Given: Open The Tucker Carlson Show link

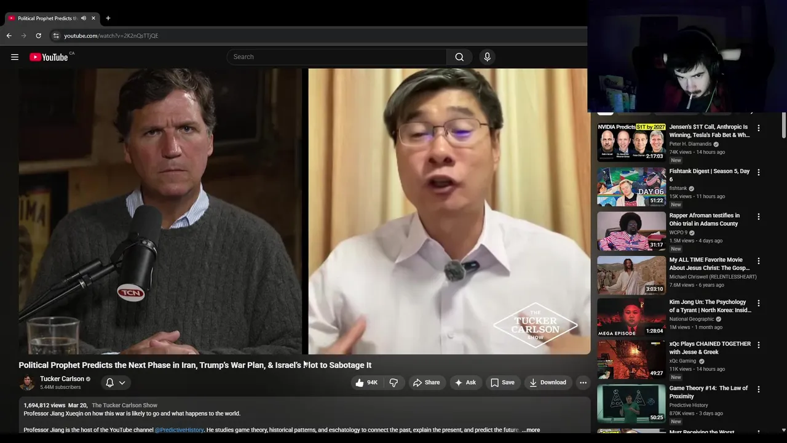Looking at the screenshot, I should coord(125,405).
